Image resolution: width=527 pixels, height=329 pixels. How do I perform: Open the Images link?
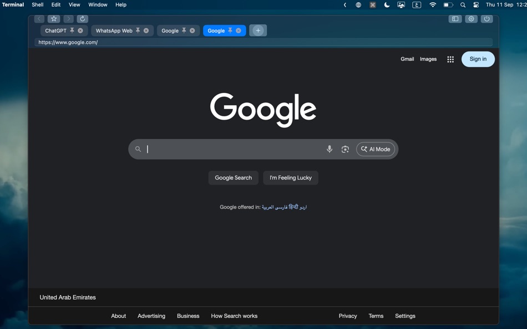[428, 59]
